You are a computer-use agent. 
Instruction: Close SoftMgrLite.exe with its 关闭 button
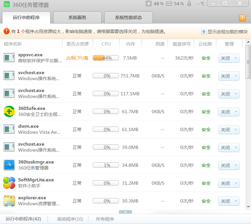[225, 183]
